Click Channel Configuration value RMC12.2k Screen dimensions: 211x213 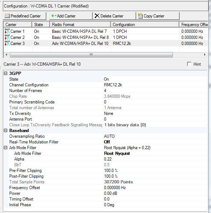[x=113, y=85]
